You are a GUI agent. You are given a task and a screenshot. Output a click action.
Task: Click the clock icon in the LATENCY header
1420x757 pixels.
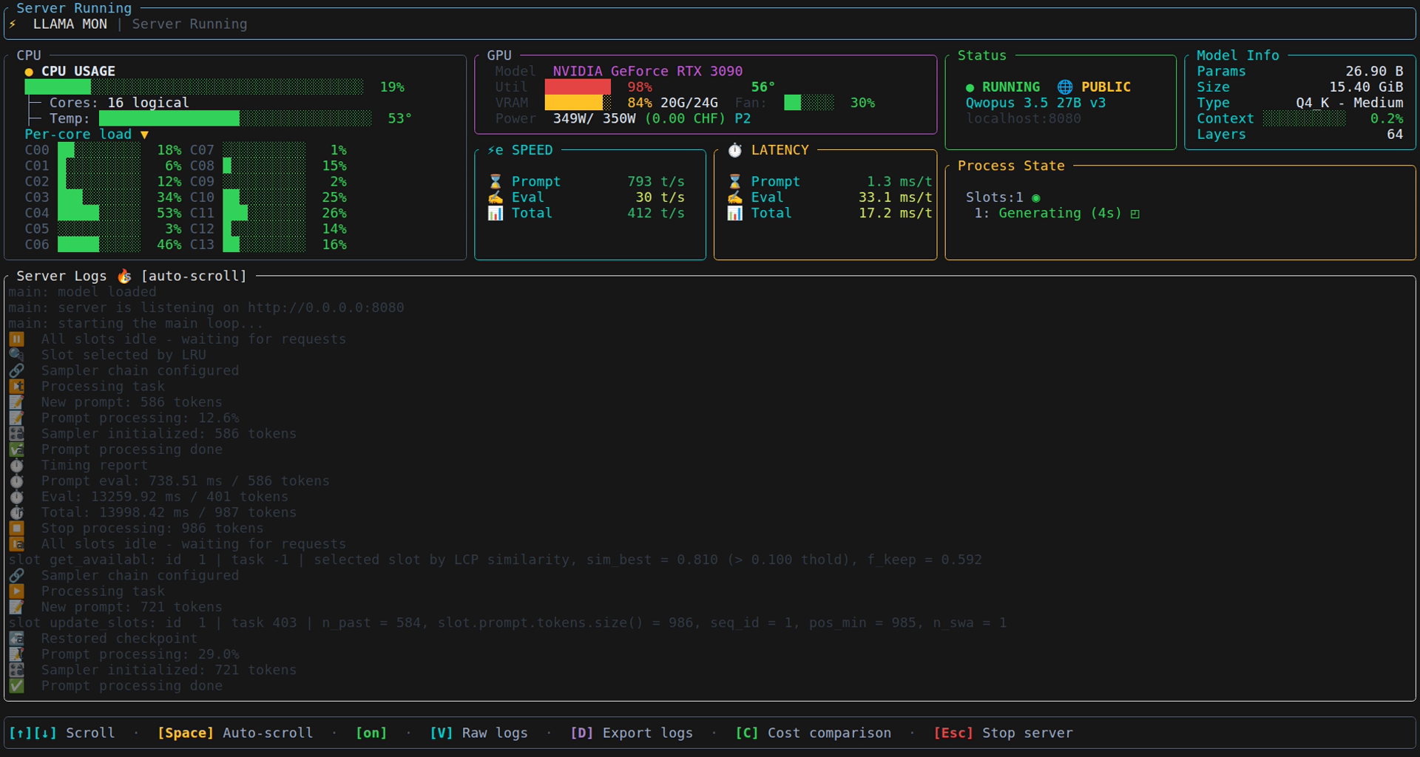coord(736,150)
